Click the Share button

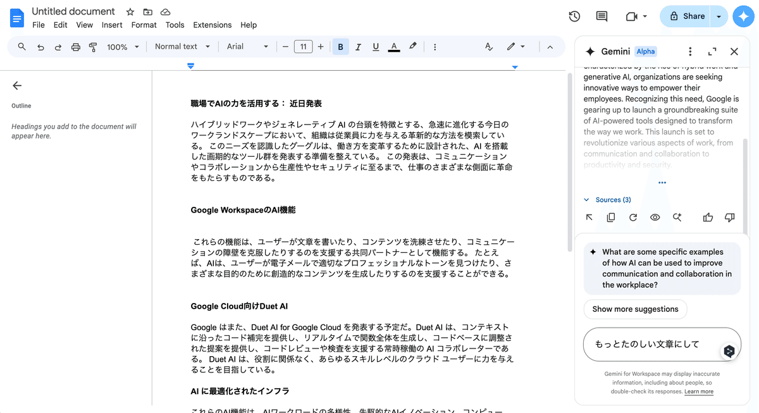coord(685,16)
